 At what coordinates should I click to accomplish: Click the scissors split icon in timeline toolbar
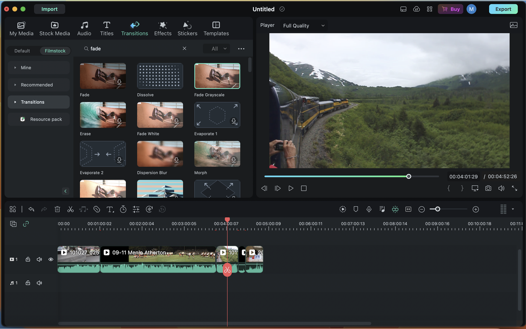tap(70, 209)
